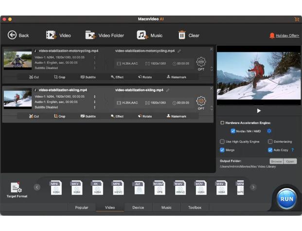Enable Deinterlacing checkbox
Screen dimensions: 302x231
(270, 142)
